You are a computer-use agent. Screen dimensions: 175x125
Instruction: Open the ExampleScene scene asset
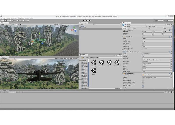point(101,63)
